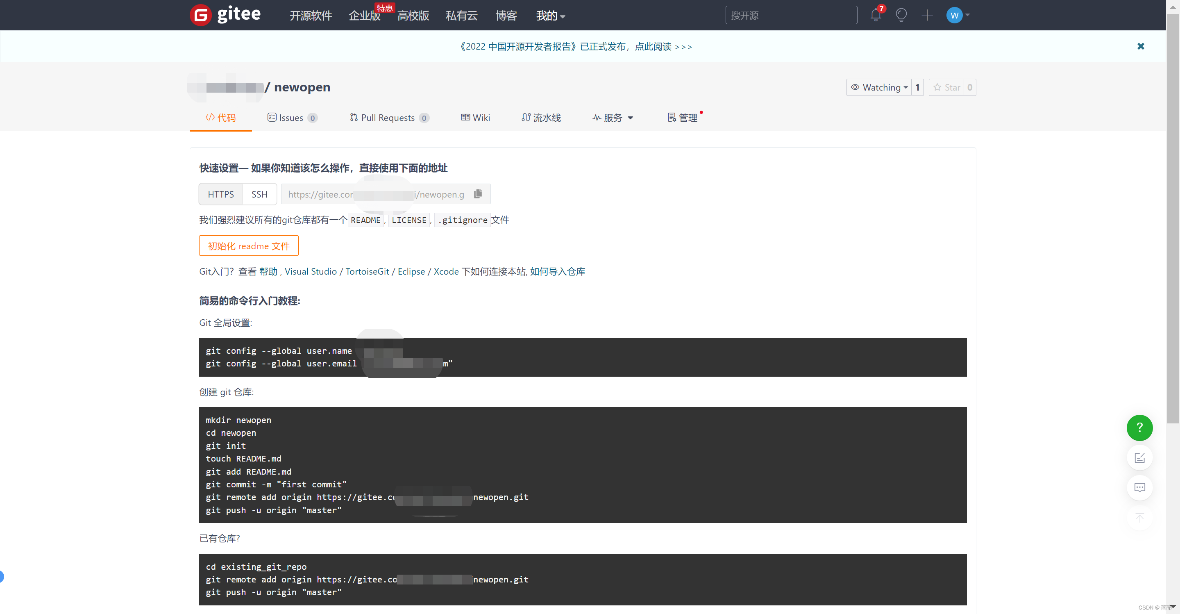This screenshot has height=614, width=1180.
Task: Open the notifications bell icon
Action: 876,15
